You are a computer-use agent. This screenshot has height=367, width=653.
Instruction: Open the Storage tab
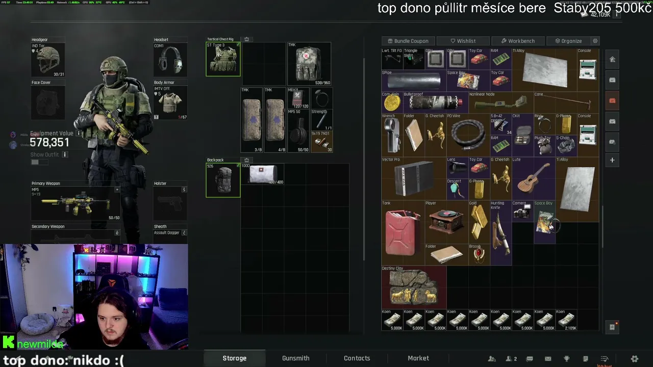click(x=234, y=358)
